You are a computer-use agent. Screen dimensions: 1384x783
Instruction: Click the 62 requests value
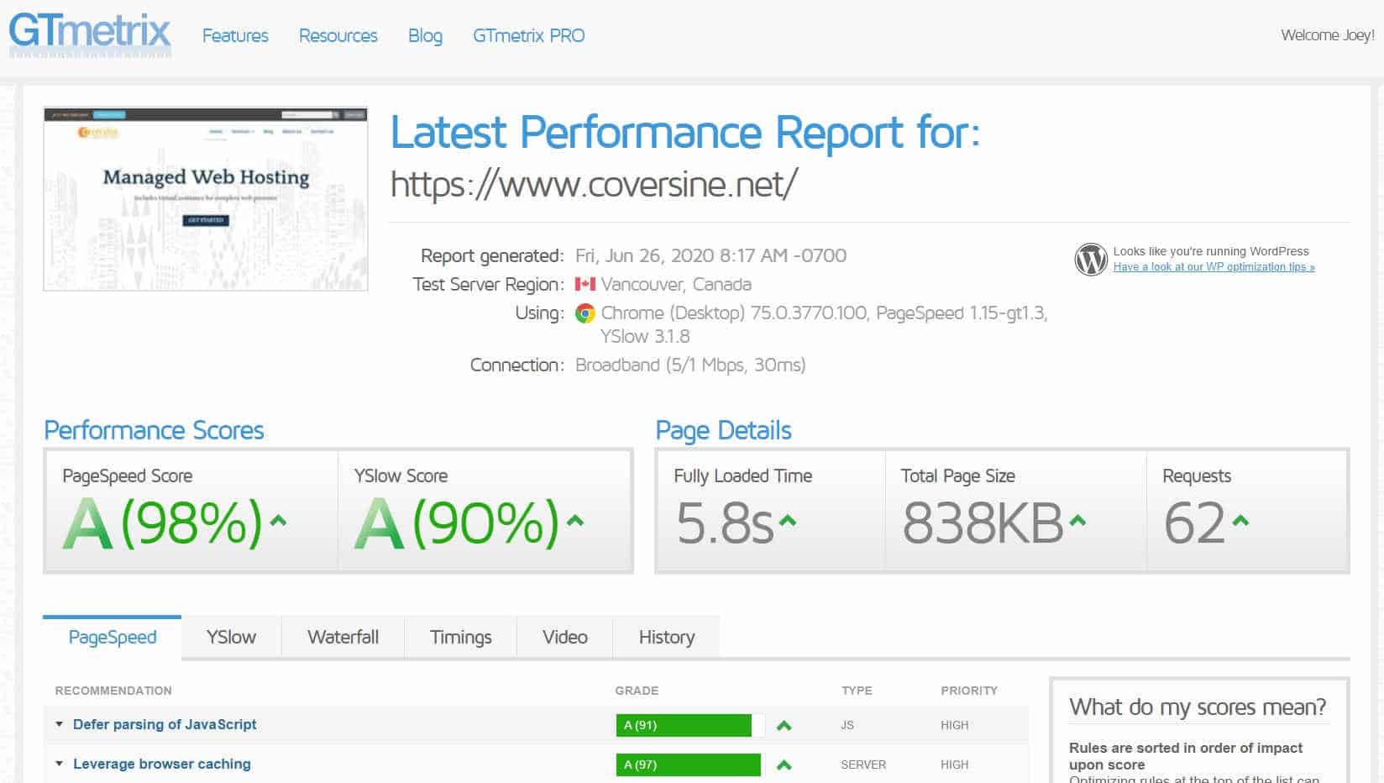(x=1194, y=523)
